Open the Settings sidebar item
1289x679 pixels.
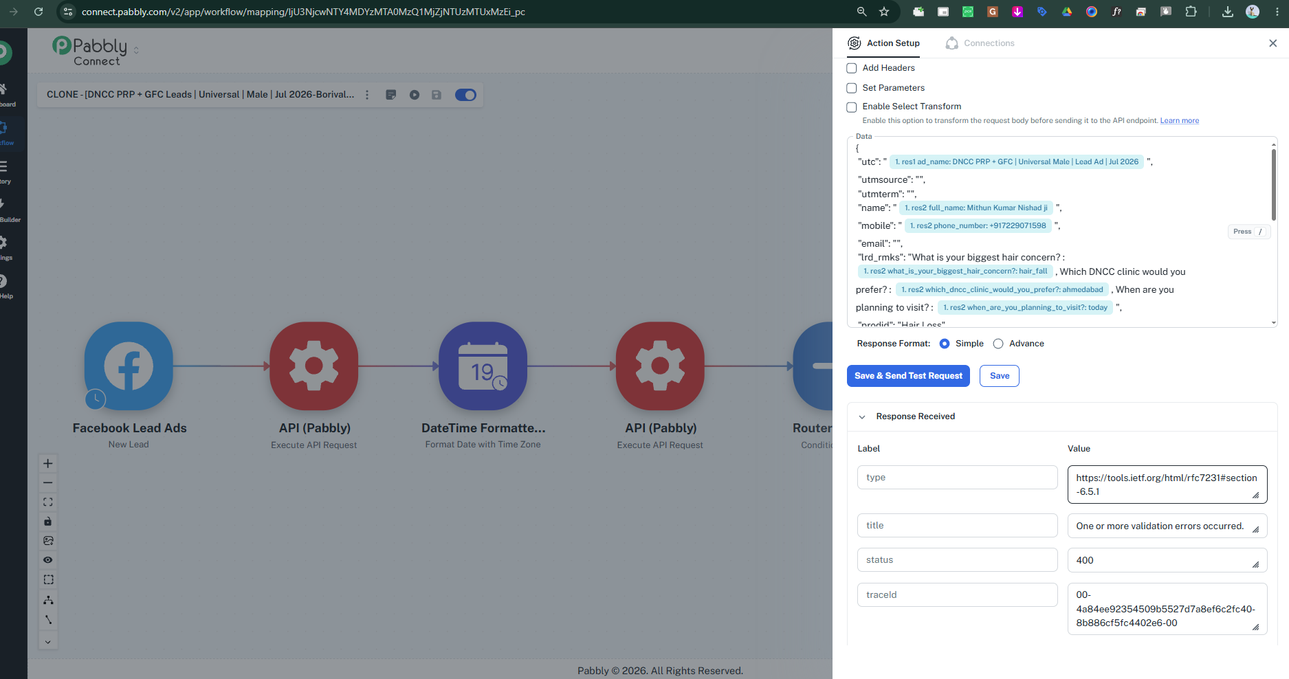tap(5, 249)
